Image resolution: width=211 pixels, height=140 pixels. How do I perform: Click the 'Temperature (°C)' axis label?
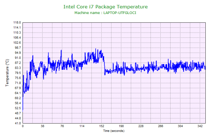(x=7, y=73)
